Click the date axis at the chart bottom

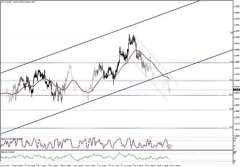(x=112, y=165)
